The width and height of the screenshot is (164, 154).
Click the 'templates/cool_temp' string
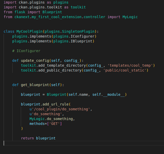[130, 65]
